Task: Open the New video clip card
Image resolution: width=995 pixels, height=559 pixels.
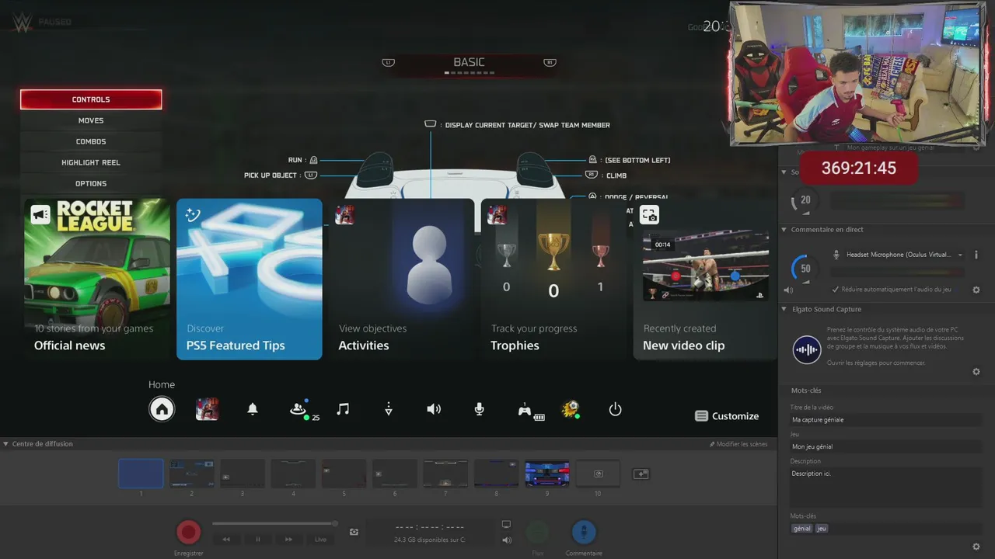Action: coord(706,279)
